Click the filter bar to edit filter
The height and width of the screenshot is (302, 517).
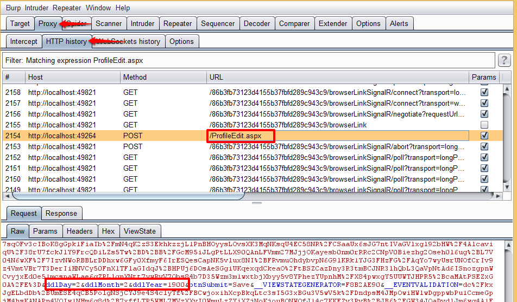coord(249,61)
